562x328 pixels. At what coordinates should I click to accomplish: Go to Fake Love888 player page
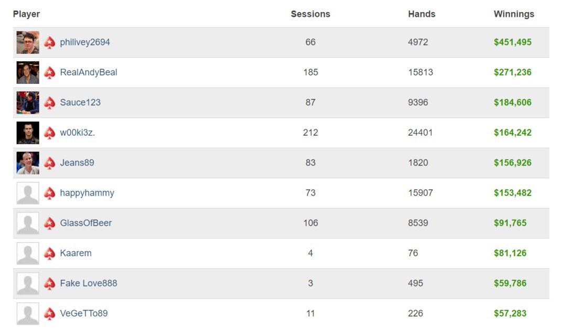click(89, 283)
